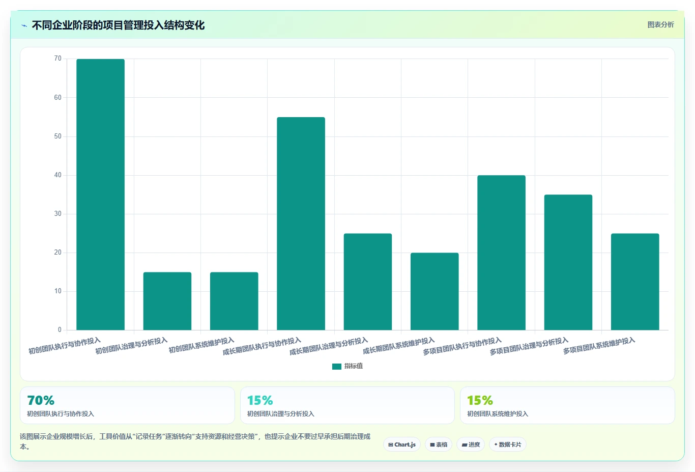This screenshot has width=695, height=472.
Task: Click the 60 tick on the y-axis
Action: pos(57,97)
